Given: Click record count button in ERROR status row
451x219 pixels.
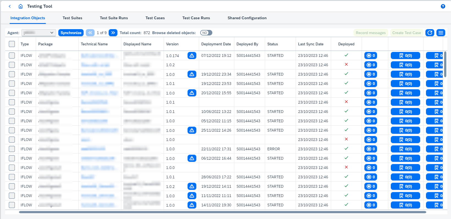Looking at the screenshot, I should 371,149.
